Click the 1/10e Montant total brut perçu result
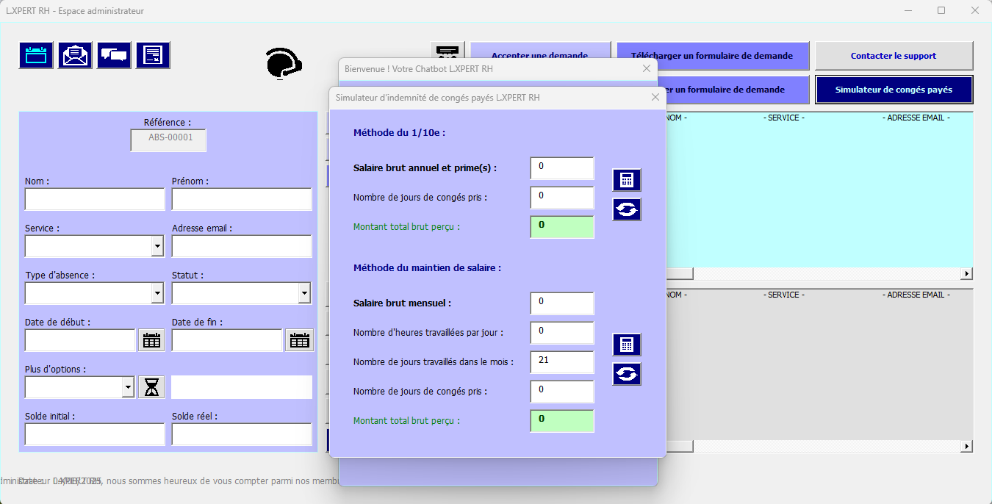The width and height of the screenshot is (992, 504). (x=562, y=227)
